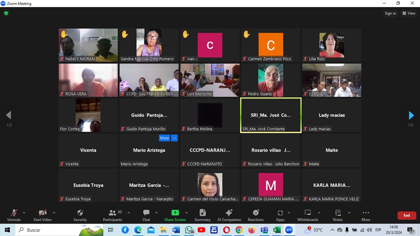The image size is (420, 236).
Task: Expand video options arrow beside Start Video
Action: click(x=54, y=213)
